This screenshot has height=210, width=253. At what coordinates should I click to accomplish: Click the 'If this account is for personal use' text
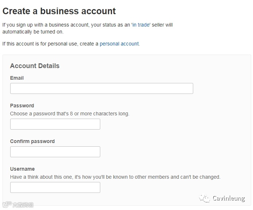(x=50, y=44)
